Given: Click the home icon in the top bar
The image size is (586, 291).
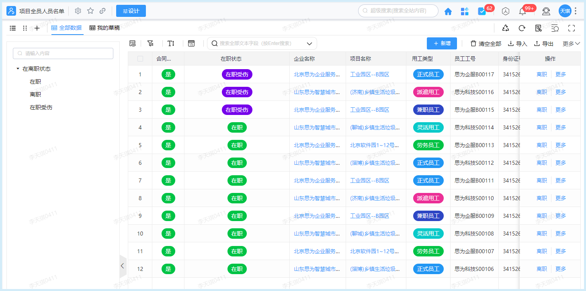Looking at the screenshot, I should click(x=448, y=11).
